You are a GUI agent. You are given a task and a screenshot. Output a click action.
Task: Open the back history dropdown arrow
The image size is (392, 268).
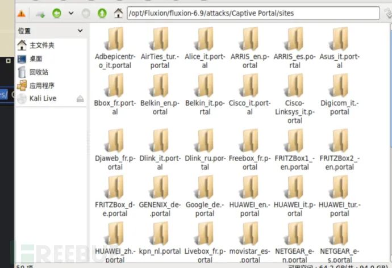tap(71, 13)
